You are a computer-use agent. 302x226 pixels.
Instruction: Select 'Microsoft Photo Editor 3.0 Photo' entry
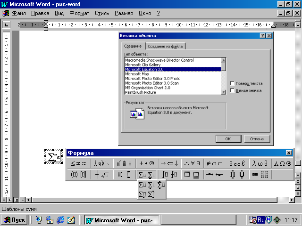(173, 79)
